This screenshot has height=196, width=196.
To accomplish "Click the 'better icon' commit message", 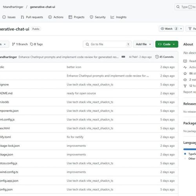I will (x=74, y=67).
